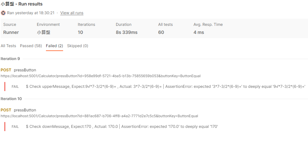Click the Iteration 9 request URL
Viewport: 308px width, 144px height.
pos(100,76)
